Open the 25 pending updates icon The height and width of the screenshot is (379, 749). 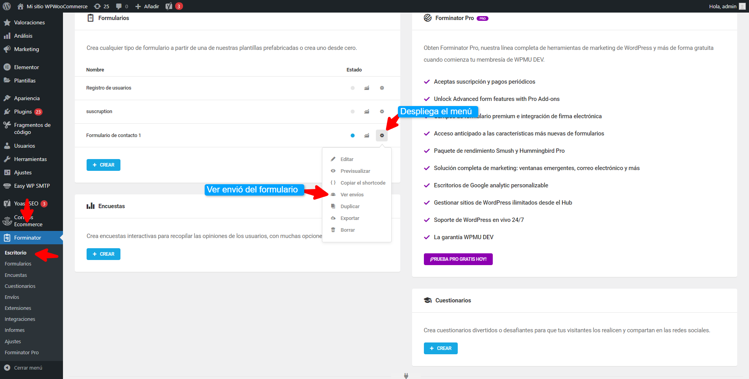point(102,6)
